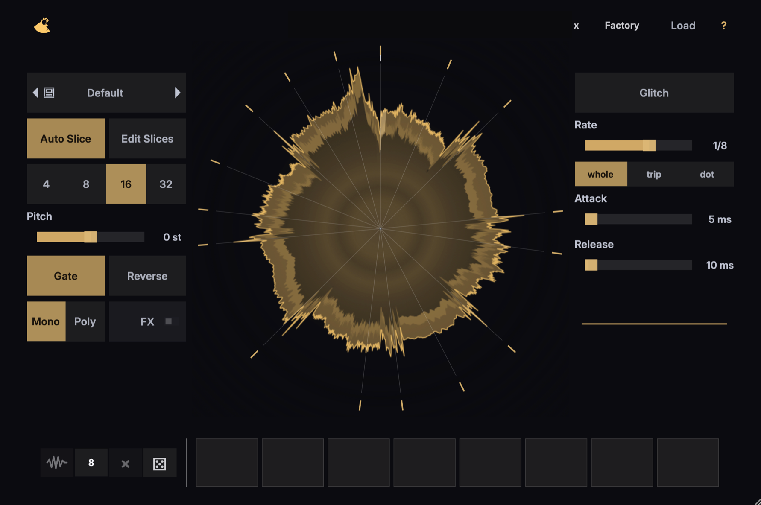Toggle the FX indicator square
761x505 pixels.
169,321
